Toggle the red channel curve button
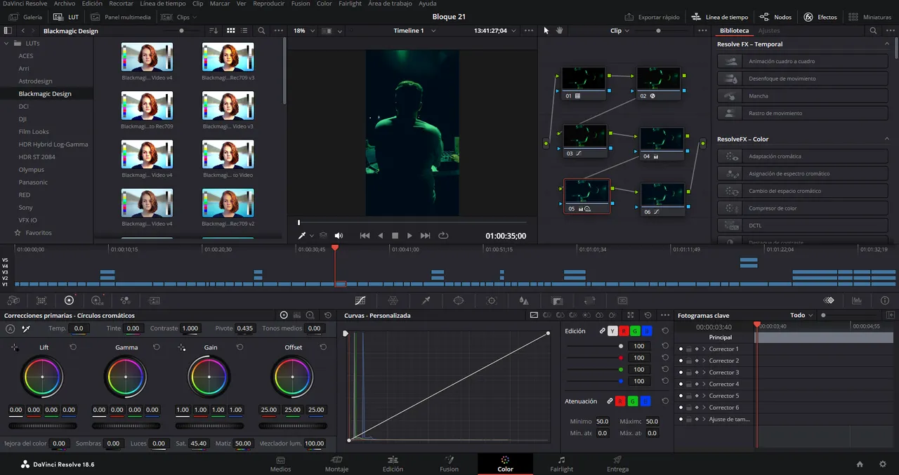Viewport: 899px width, 475px height. [x=624, y=331]
